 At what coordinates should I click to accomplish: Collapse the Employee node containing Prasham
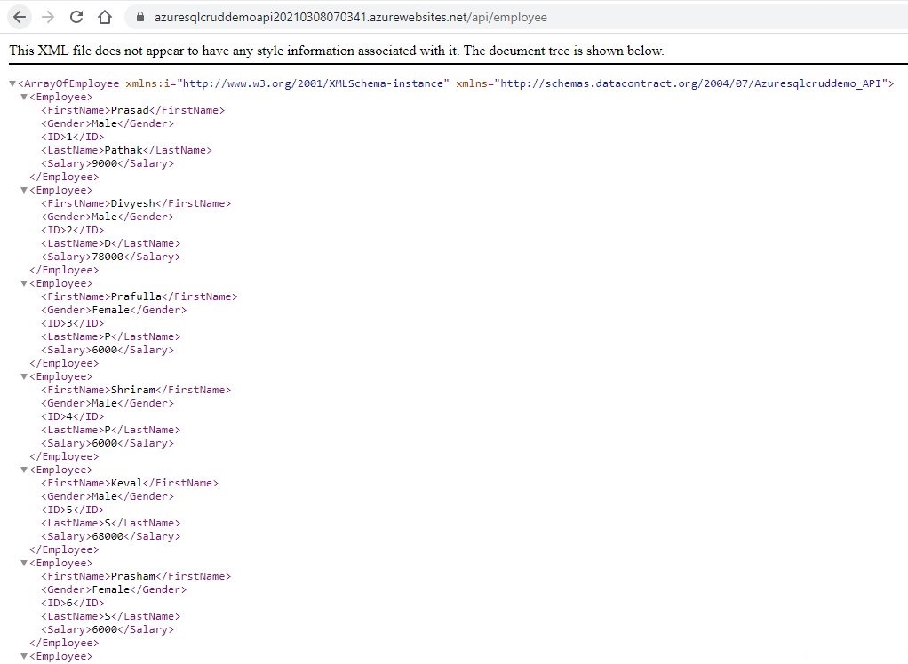coord(24,562)
